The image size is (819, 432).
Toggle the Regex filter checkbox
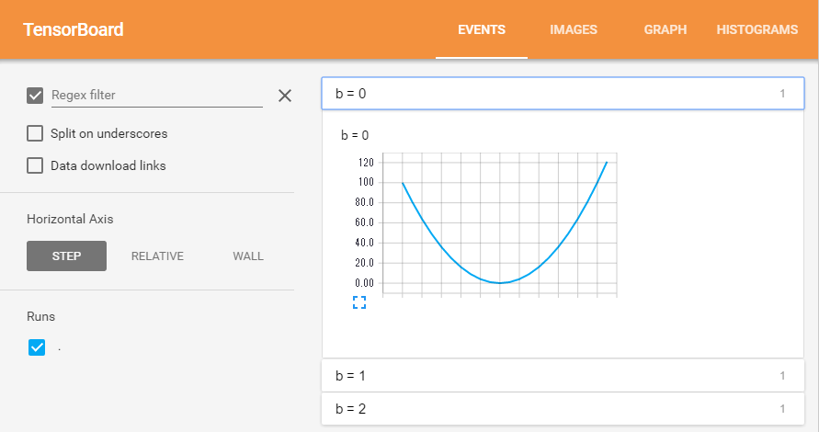pos(35,96)
